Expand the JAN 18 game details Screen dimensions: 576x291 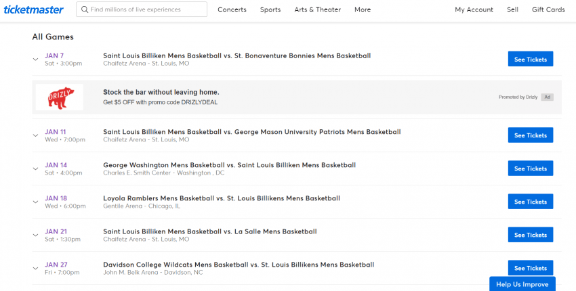click(x=36, y=202)
